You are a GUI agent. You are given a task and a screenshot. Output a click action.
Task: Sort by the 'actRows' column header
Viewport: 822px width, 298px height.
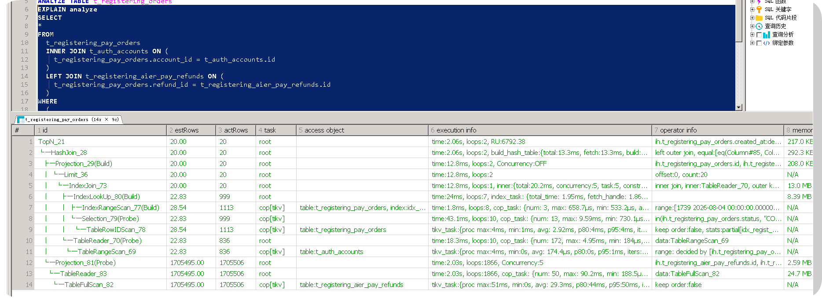click(x=235, y=130)
